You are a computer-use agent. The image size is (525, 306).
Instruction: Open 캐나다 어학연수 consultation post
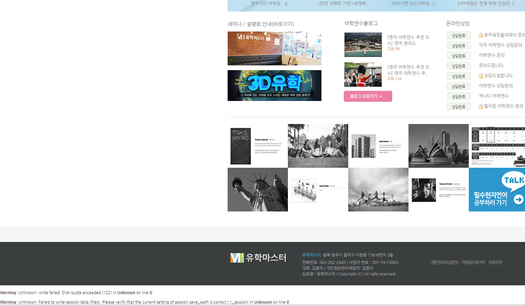click(493, 96)
